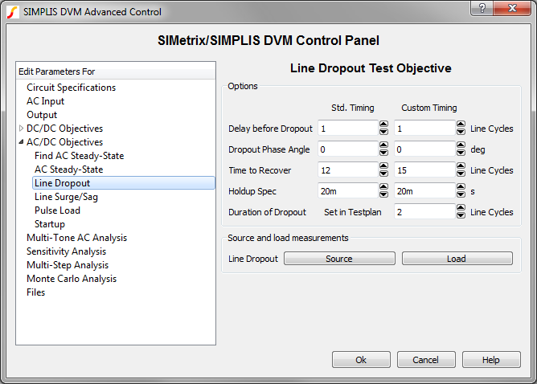Click the Custom Timing Holdup Spec field
This screenshot has height=384, width=537.
(x=424, y=191)
